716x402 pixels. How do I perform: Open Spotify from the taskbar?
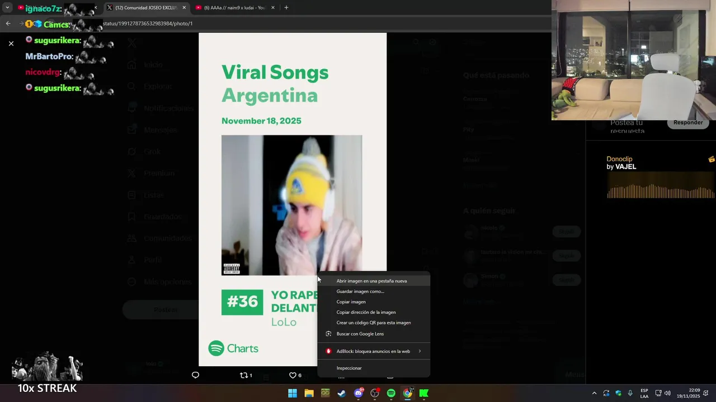tap(391, 393)
